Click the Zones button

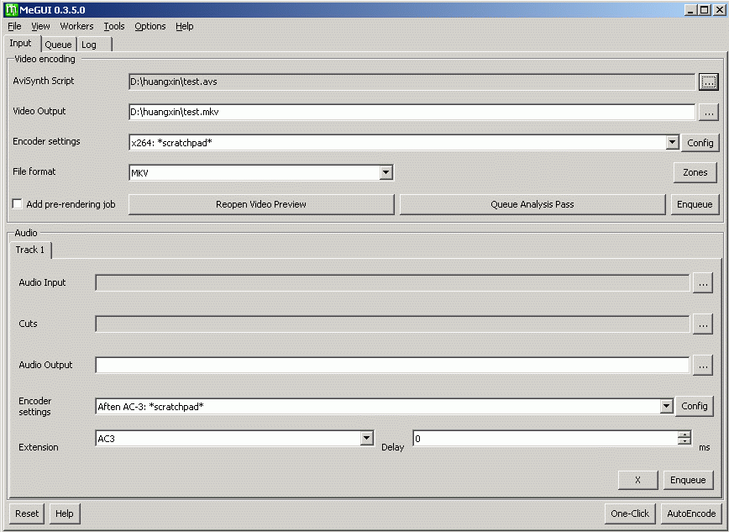695,172
